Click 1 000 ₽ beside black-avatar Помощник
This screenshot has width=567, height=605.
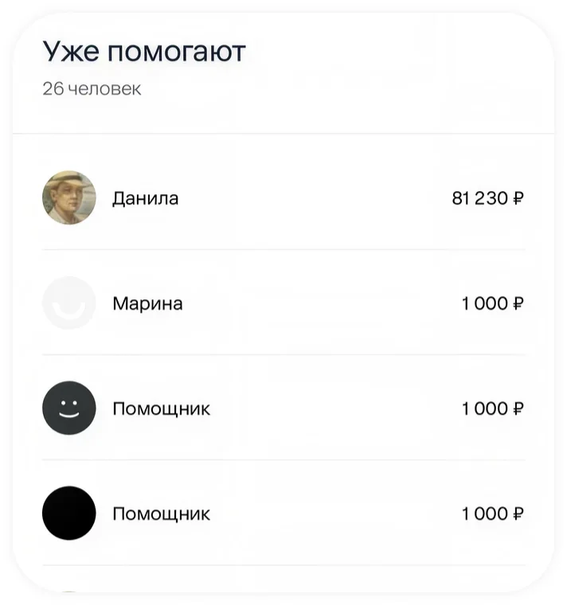493,513
